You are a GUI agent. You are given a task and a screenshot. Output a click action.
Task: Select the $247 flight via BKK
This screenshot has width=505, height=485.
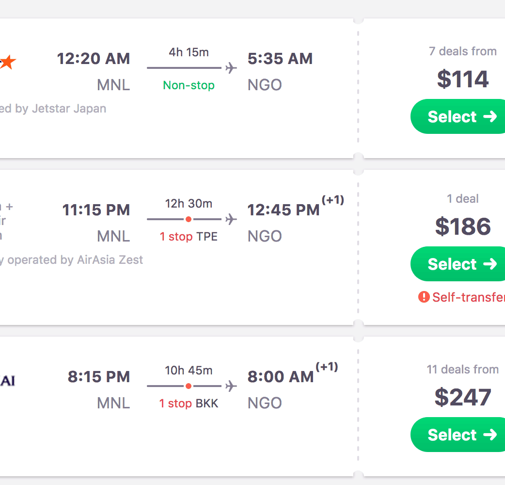(x=457, y=435)
